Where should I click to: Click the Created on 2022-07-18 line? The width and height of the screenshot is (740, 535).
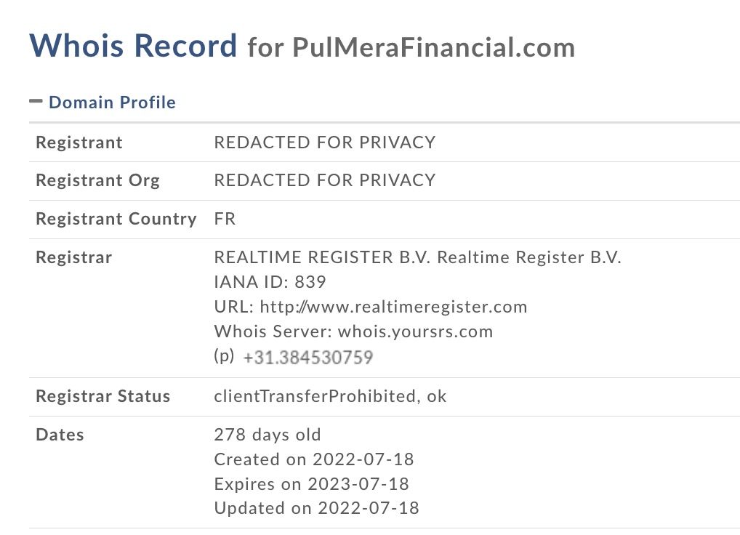point(314,459)
